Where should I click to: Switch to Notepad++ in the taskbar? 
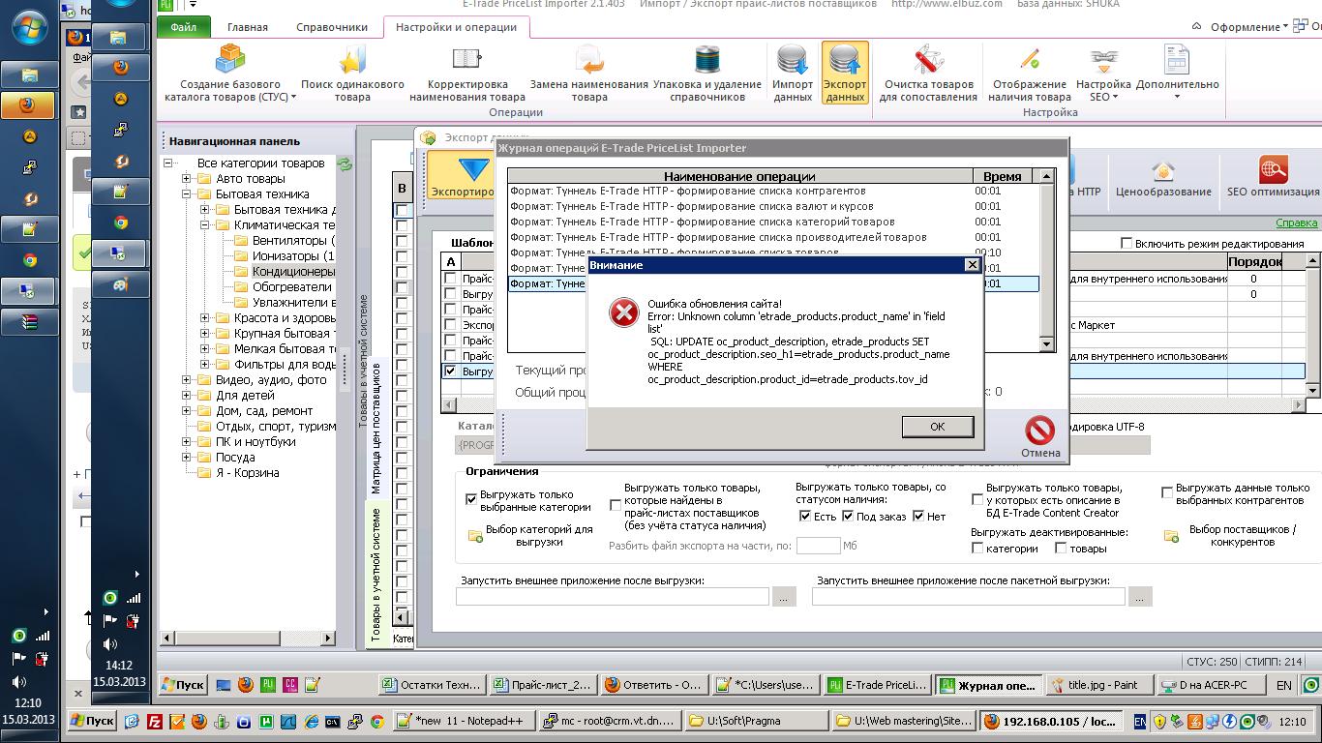click(466, 721)
